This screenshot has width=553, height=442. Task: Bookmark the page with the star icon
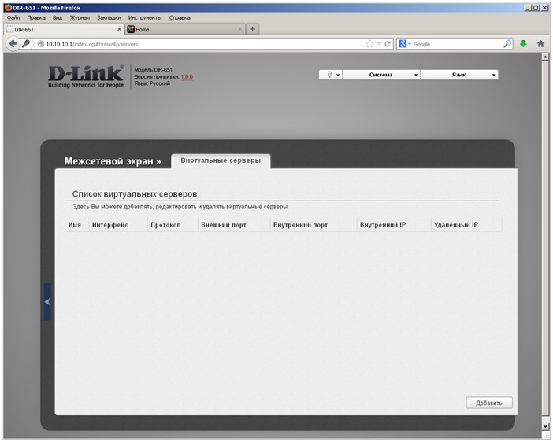(x=369, y=44)
